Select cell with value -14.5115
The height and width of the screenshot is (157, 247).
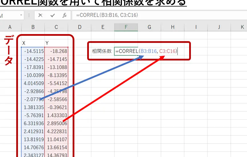point(33,51)
